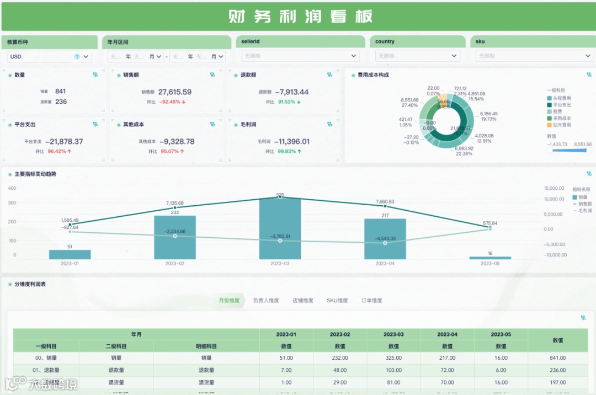Image resolution: width=596 pixels, height=395 pixels.
Task: Click filter icon on 费用成本构成 panel
Action: (589, 75)
